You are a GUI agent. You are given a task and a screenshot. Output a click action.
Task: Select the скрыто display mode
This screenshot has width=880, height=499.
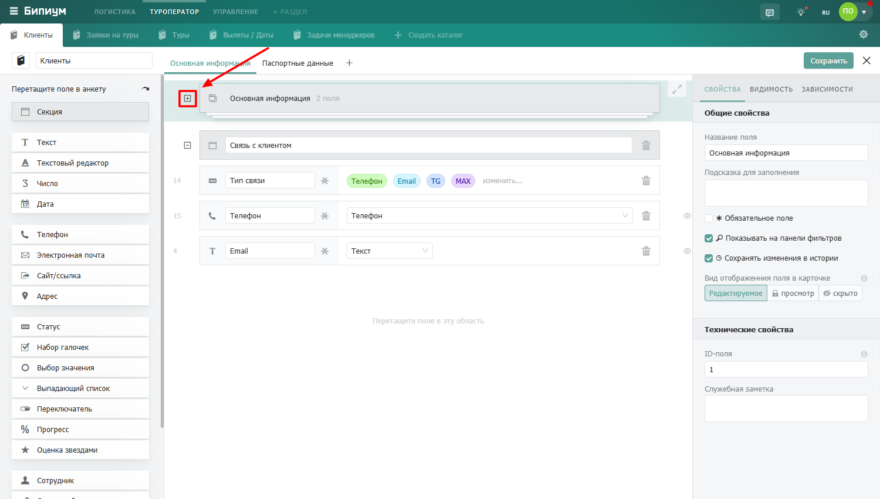click(840, 293)
